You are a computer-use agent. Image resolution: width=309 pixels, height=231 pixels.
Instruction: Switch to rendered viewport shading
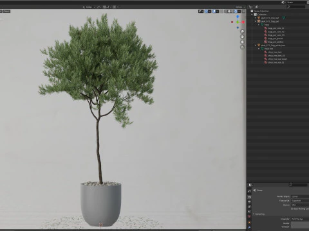[236, 12]
